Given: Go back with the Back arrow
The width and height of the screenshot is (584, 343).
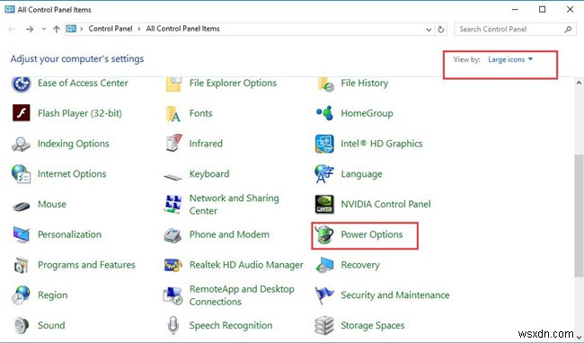Looking at the screenshot, I should coord(12,29).
